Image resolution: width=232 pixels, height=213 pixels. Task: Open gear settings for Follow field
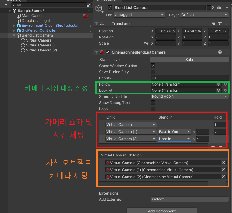pos(225,84)
